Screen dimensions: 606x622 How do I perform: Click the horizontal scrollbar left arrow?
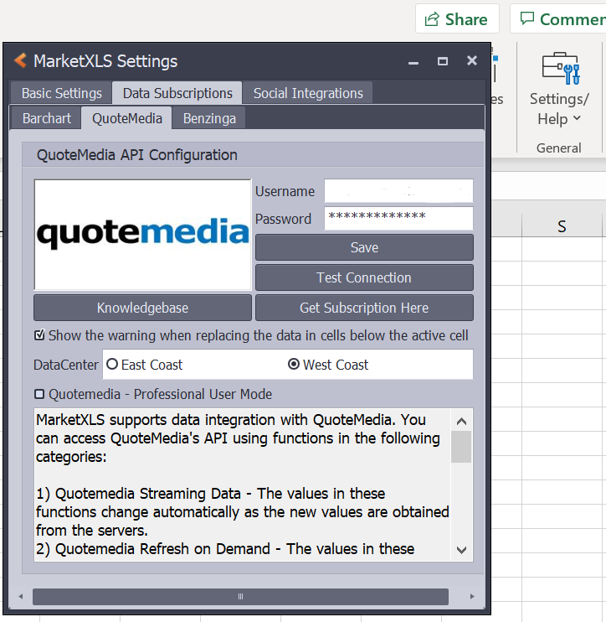(x=21, y=596)
